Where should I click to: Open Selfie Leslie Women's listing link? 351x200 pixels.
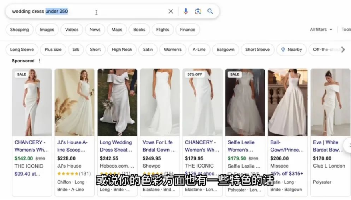pos(241,146)
